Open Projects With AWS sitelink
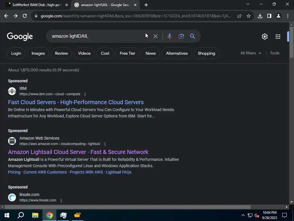This screenshot has height=221, width=294. (86, 172)
